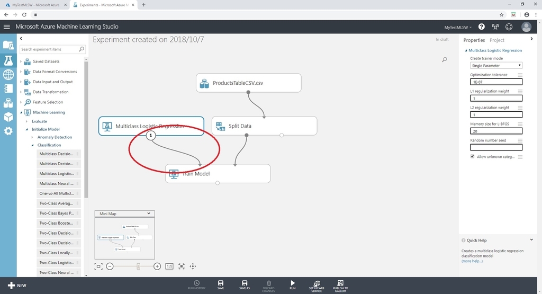542x294 pixels.
Task: Click Run History in bottom toolbar
Action: (196, 285)
